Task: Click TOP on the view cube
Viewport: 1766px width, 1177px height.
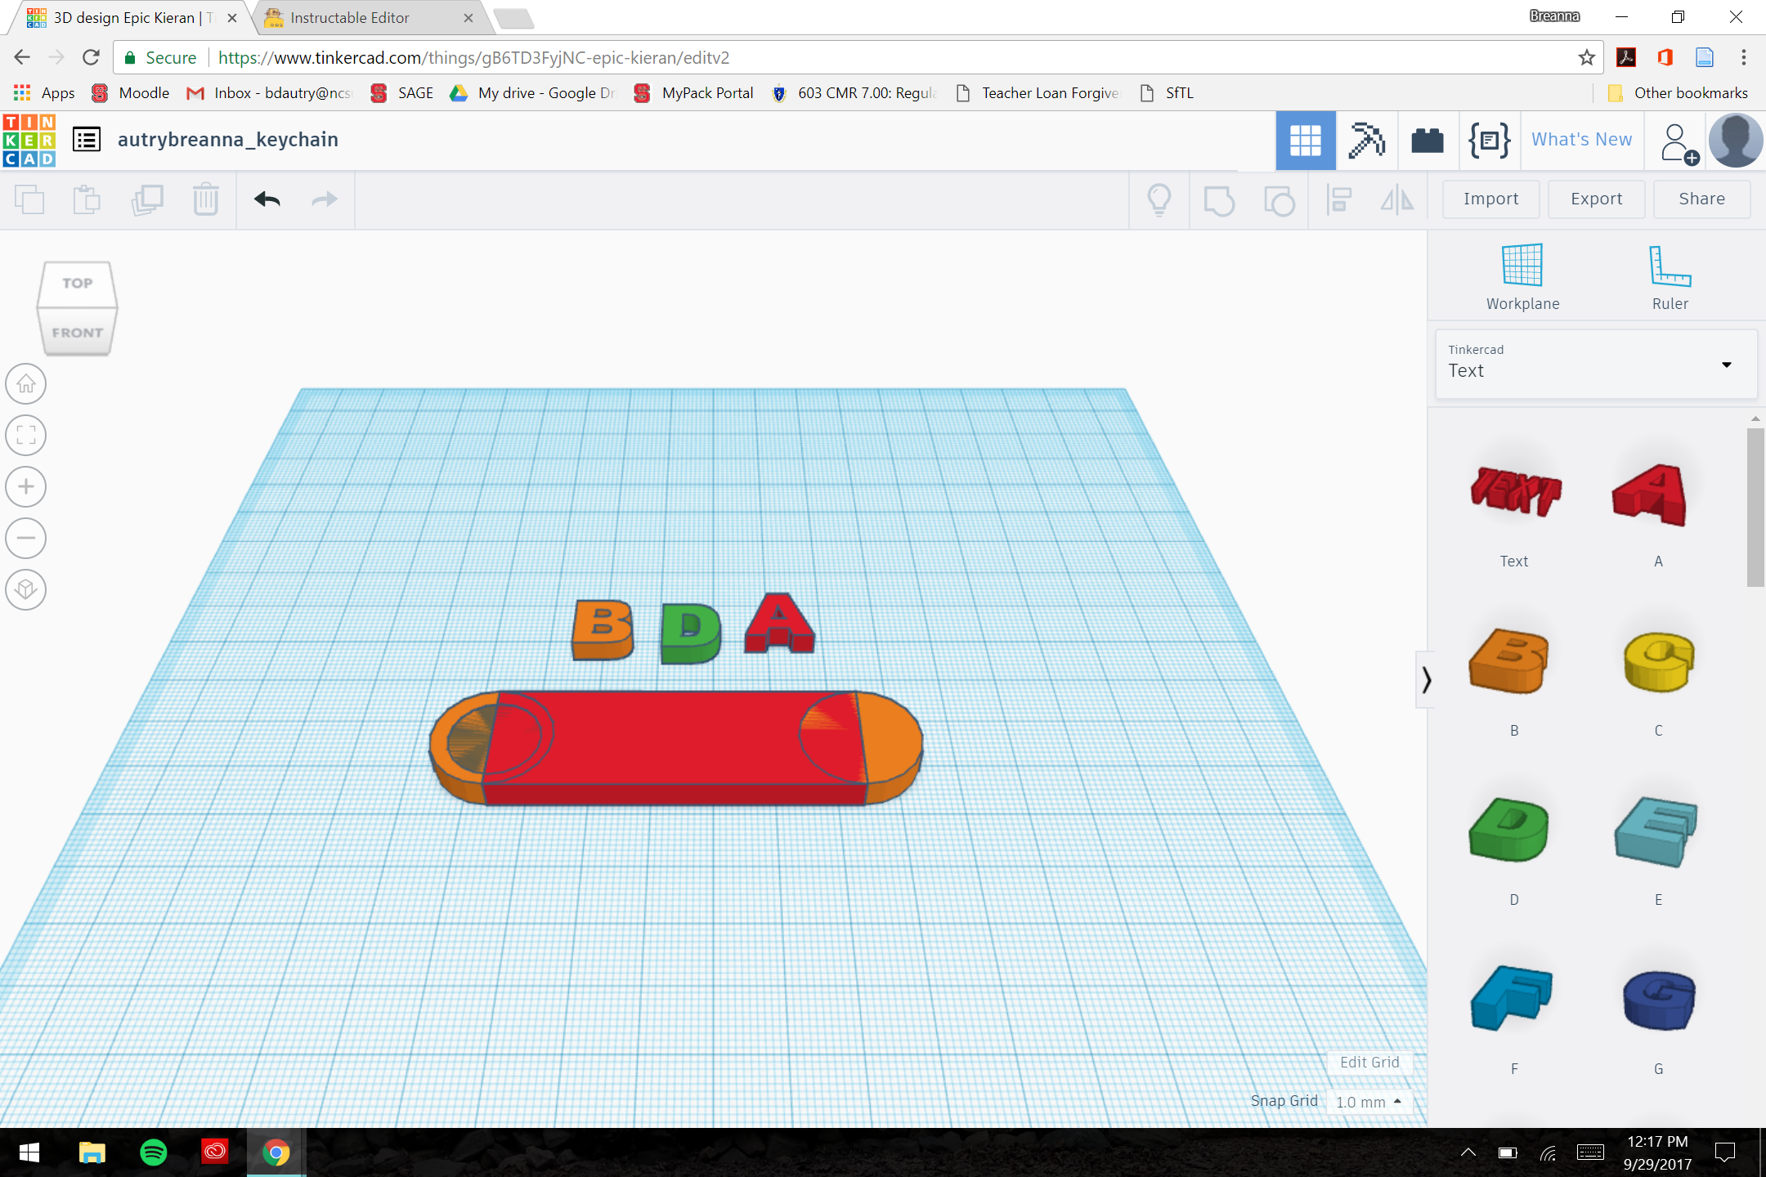Action: [77, 283]
